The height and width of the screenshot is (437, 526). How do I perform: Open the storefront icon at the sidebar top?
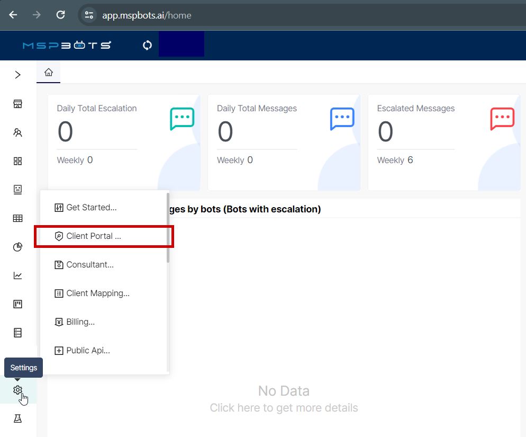(x=18, y=104)
